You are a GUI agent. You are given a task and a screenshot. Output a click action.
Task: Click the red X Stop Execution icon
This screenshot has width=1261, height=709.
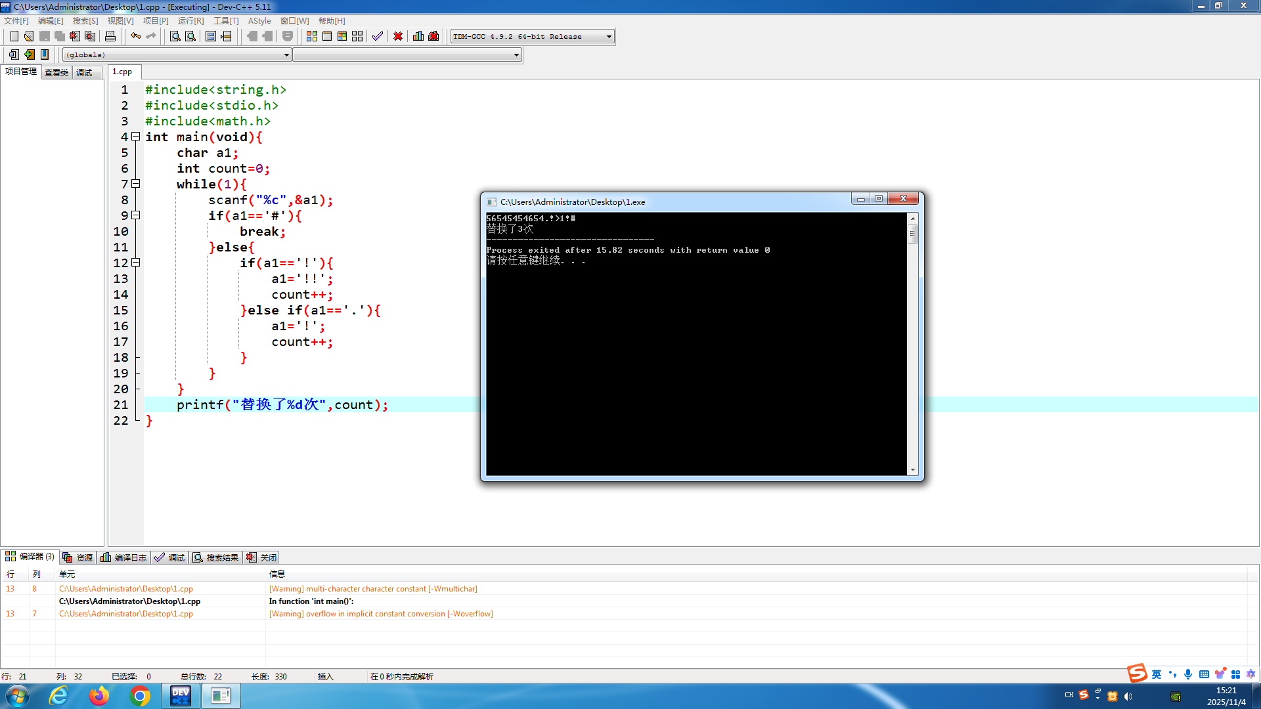pyautogui.click(x=398, y=36)
